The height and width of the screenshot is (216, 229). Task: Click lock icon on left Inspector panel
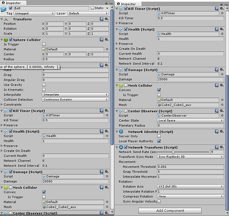point(106,3)
